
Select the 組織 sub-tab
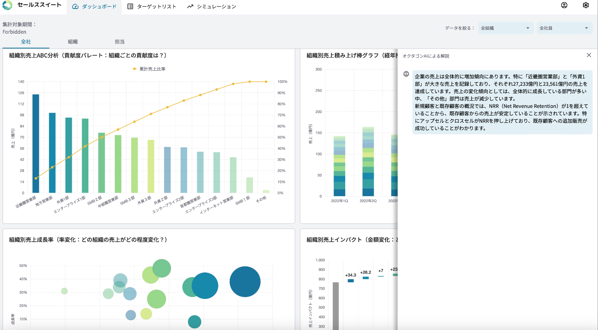(73, 42)
